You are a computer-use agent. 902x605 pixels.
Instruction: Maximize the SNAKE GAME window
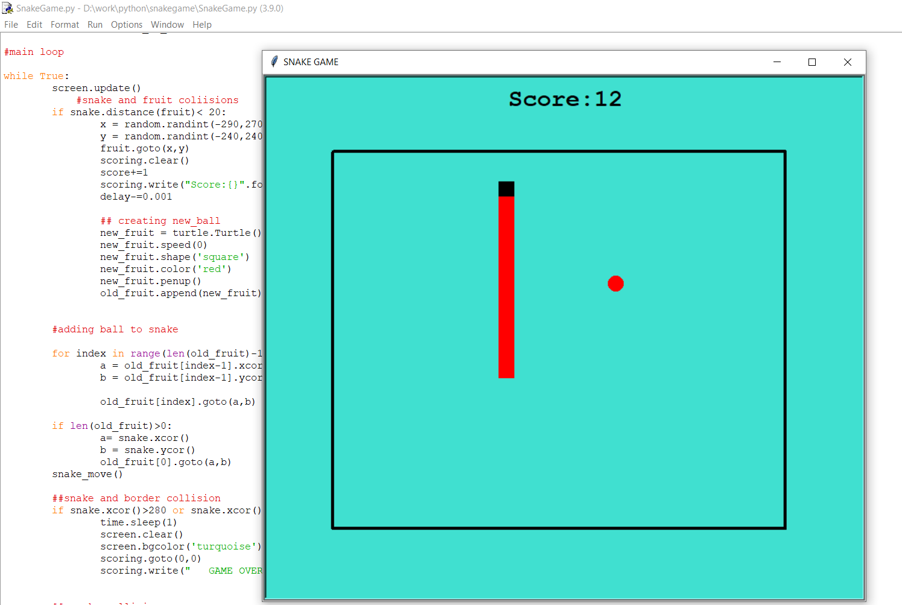coord(812,62)
